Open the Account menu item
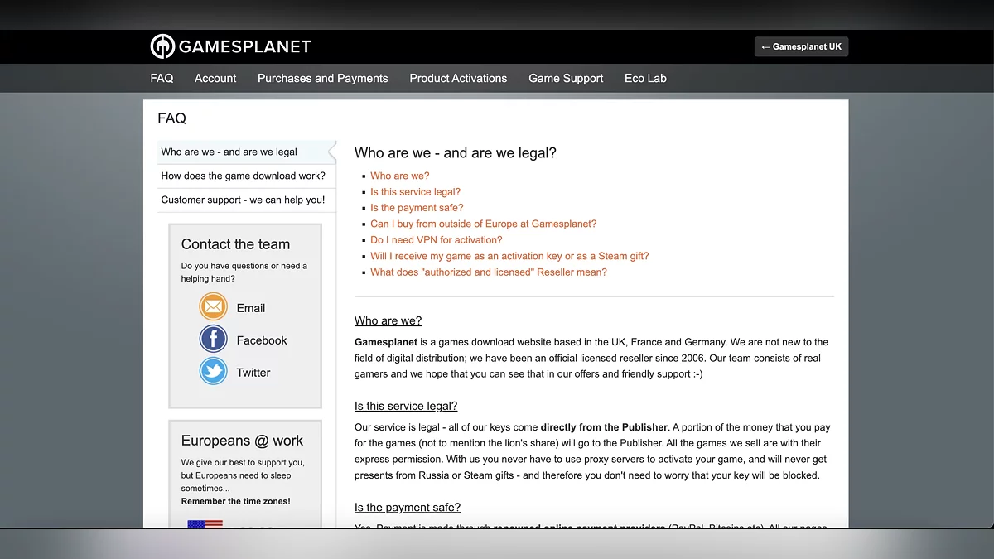The width and height of the screenshot is (994, 559). pyautogui.click(x=215, y=78)
